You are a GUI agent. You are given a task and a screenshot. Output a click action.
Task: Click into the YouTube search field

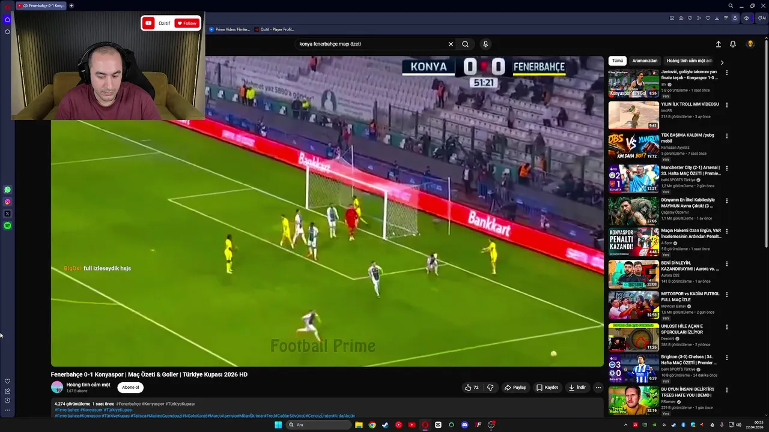[371, 44]
